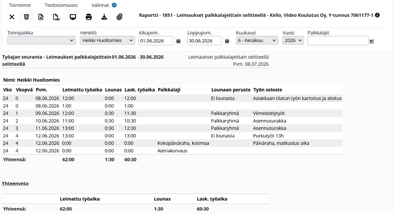This screenshot has height=214, width=394.
Task: Click the Loppupvm. date field
Action: pos(204,41)
